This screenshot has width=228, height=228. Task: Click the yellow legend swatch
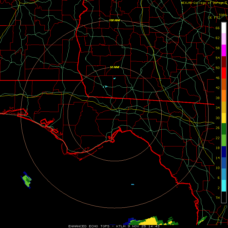click(x=224, y=118)
